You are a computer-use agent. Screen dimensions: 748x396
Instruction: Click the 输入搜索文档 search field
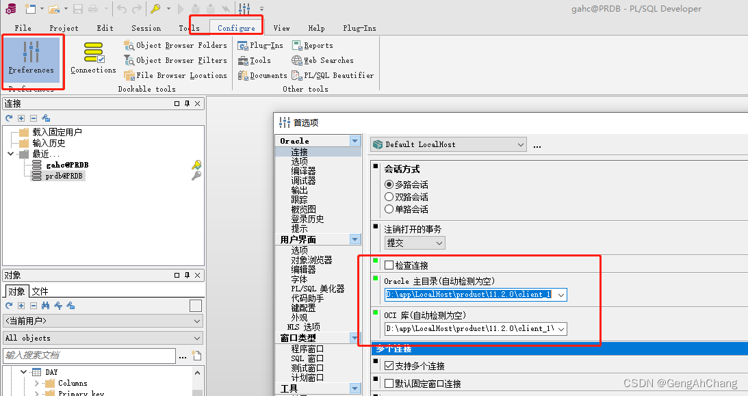[89, 356]
